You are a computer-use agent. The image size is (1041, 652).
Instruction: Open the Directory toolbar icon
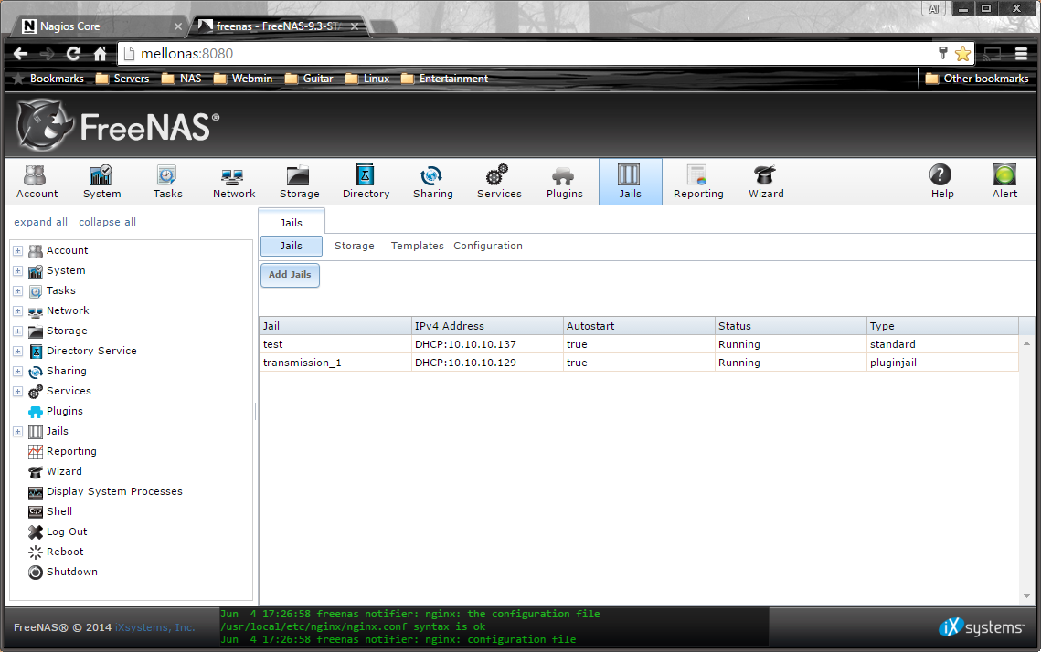(366, 182)
